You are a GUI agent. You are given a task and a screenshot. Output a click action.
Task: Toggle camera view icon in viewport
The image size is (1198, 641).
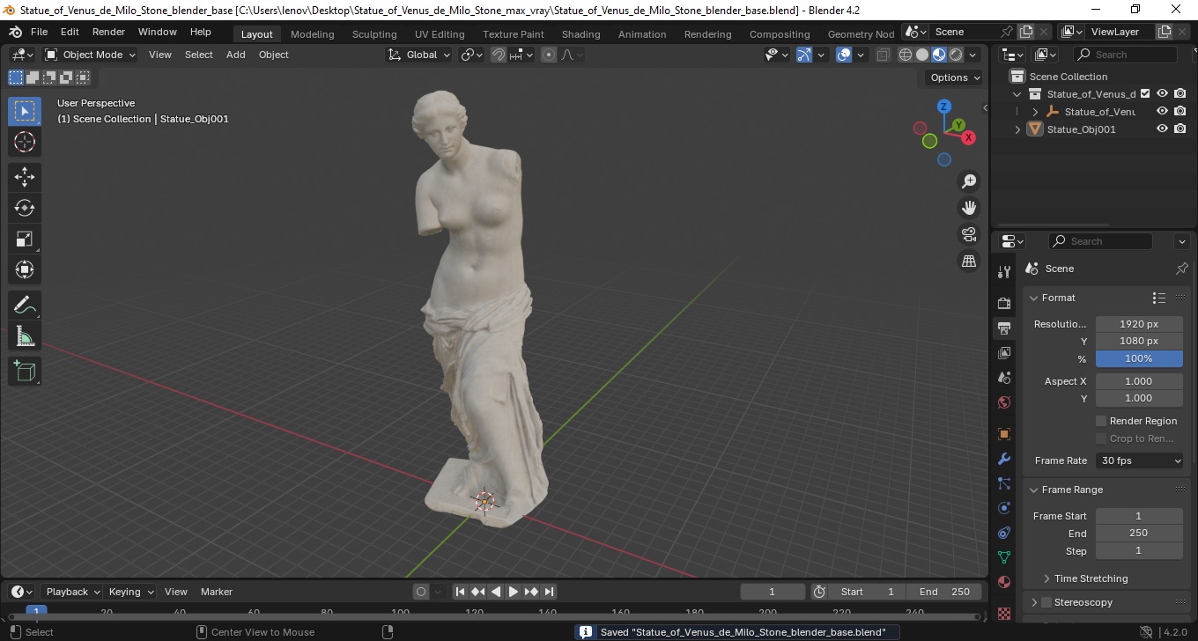(969, 234)
